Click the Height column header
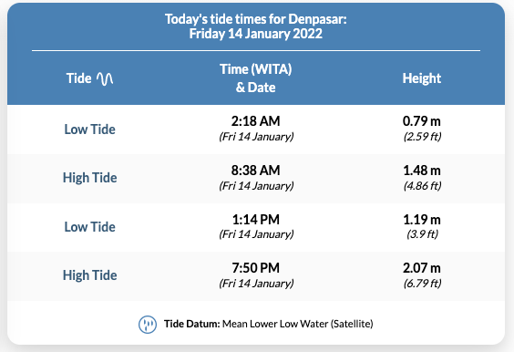This screenshot has width=514, height=352. pos(422,78)
